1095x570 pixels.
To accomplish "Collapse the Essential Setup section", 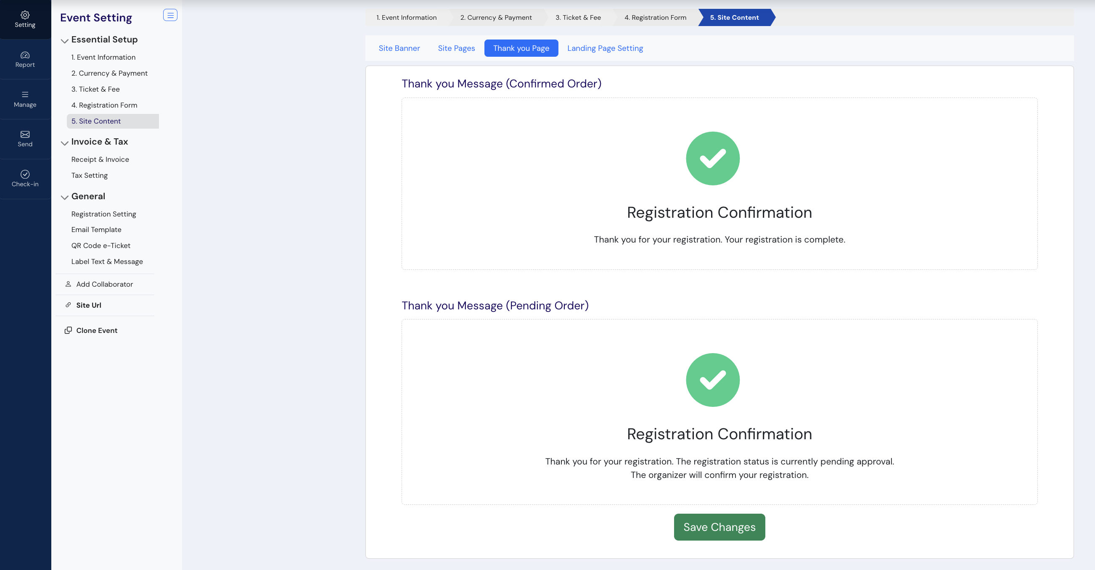I will [65, 41].
